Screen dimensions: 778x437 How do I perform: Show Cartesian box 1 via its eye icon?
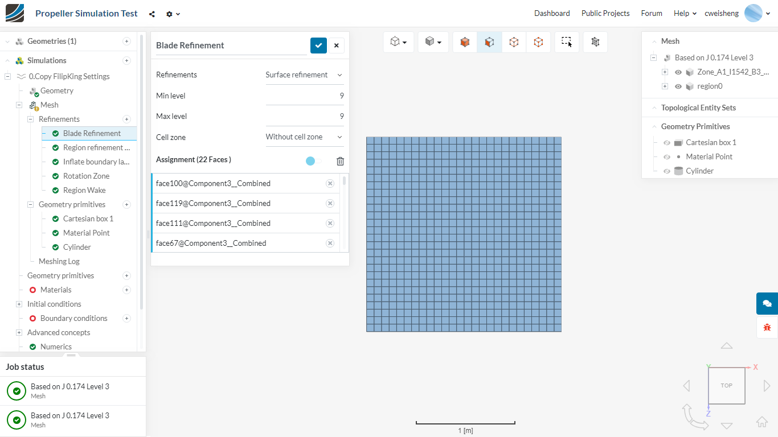point(667,143)
